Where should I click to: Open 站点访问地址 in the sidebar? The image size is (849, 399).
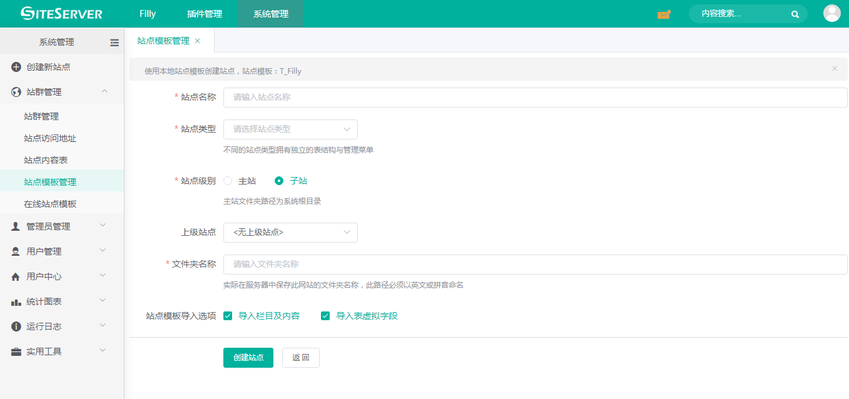click(x=50, y=138)
